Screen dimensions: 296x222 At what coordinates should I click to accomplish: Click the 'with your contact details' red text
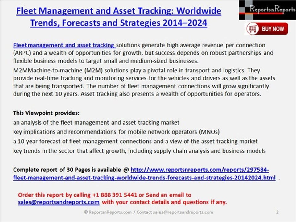point(164,202)
